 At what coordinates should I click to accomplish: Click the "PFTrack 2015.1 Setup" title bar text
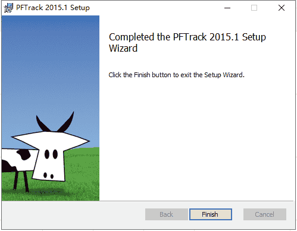click(53, 8)
